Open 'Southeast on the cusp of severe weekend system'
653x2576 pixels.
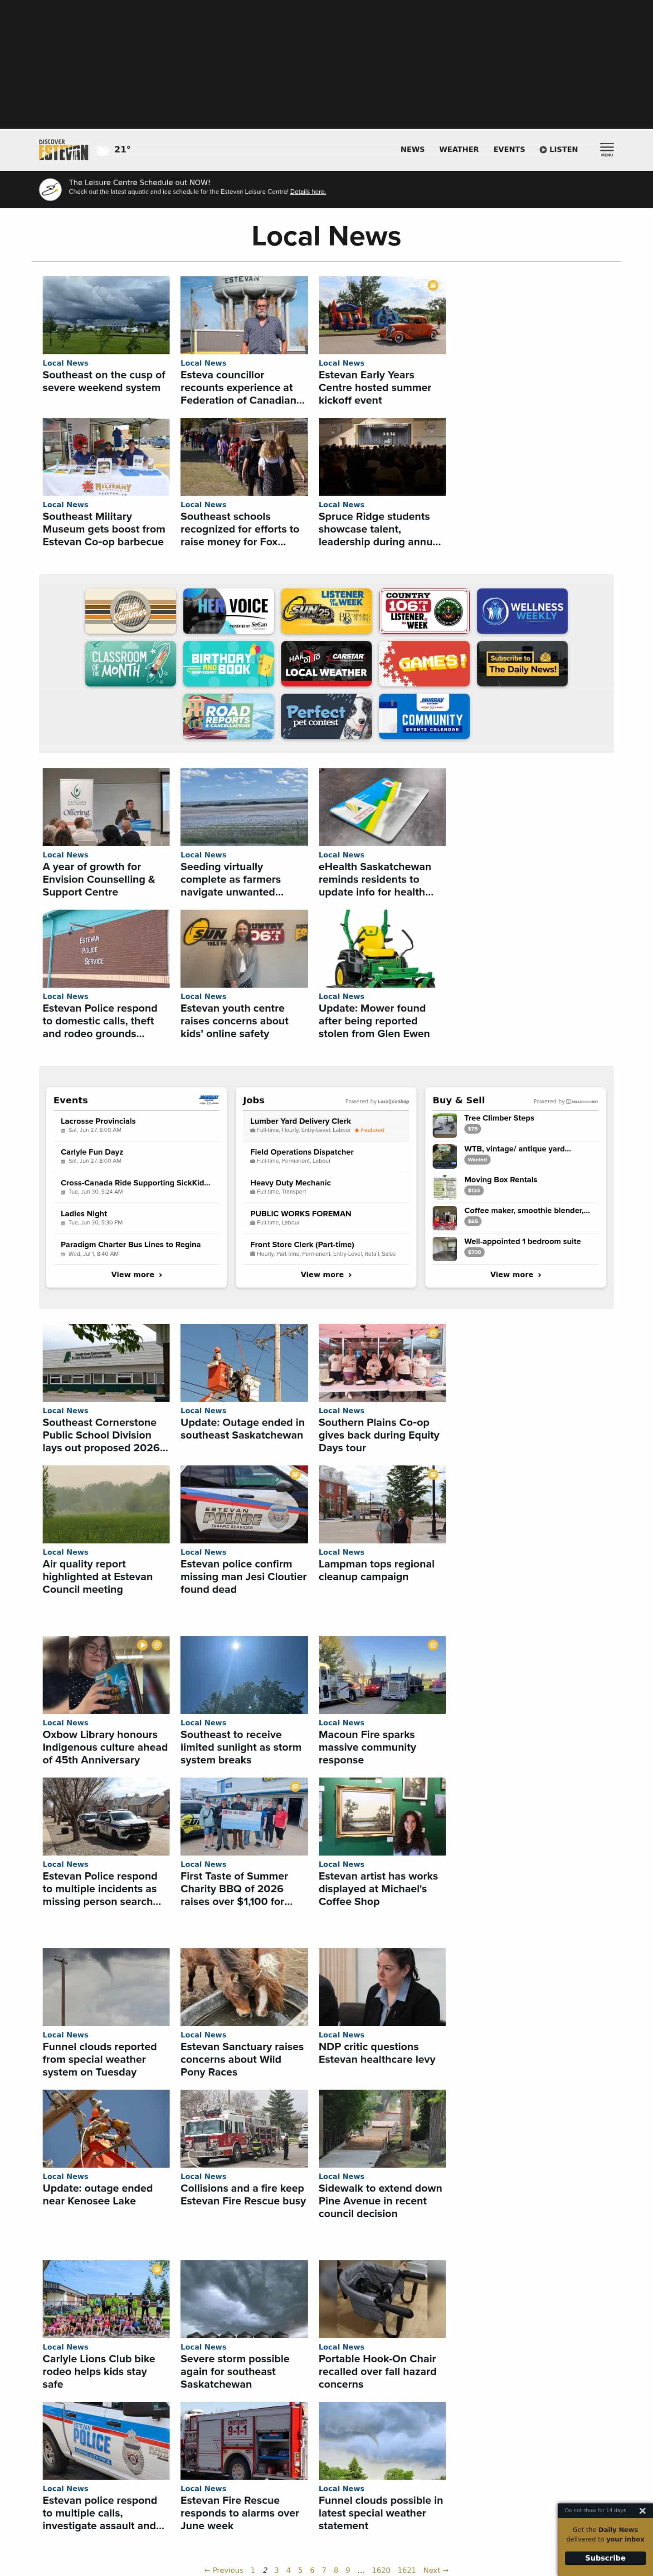click(x=104, y=381)
